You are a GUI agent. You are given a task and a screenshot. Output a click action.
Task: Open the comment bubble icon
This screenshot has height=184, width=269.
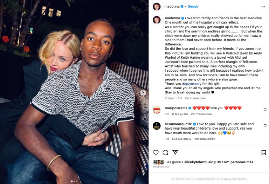[165, 152]
